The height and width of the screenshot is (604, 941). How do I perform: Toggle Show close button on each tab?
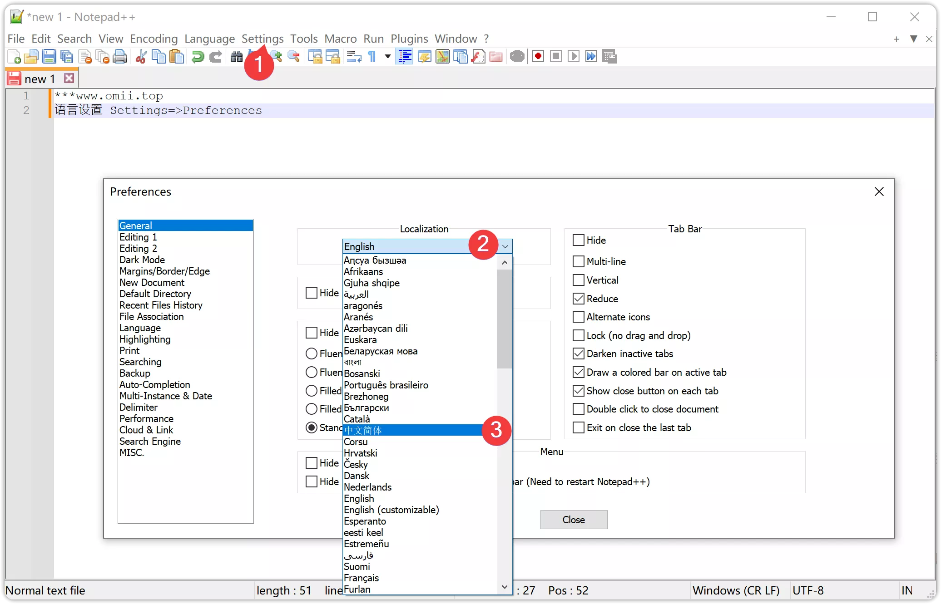point(578,391)
